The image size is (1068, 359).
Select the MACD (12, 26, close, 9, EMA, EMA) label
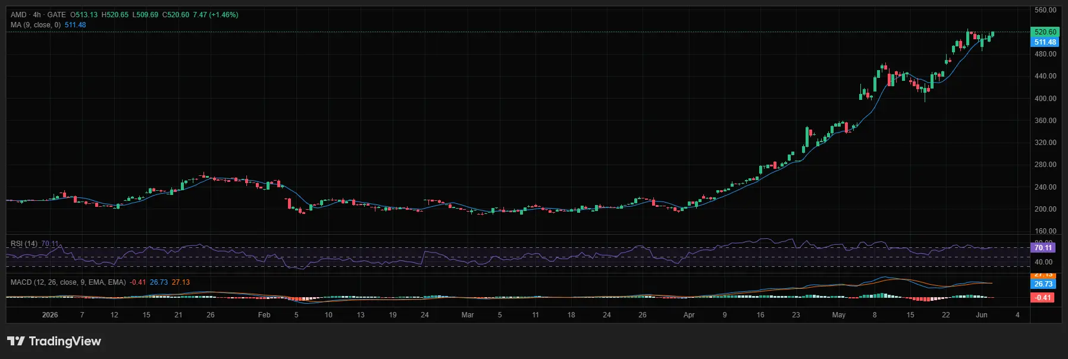[x=68, y=282]
